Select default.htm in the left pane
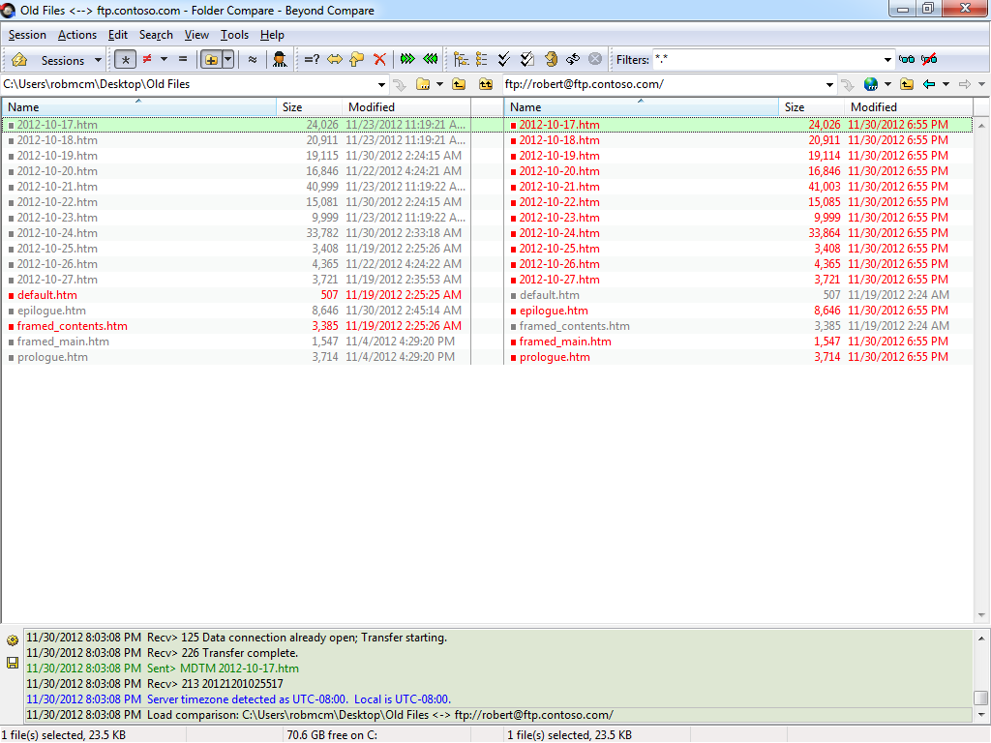991x743 pixels. [x=46, y=295]
